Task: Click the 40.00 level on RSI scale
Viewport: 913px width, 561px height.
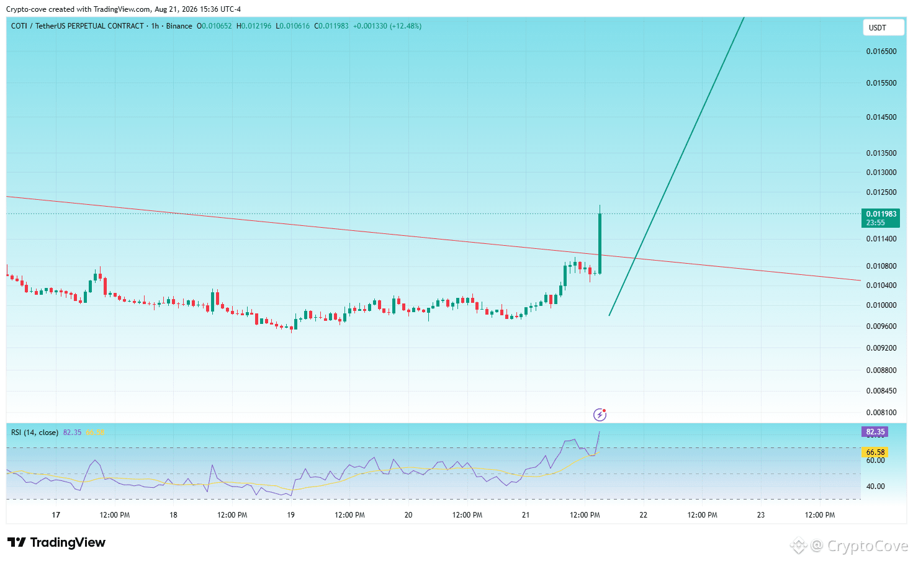Action: point(876,487)
